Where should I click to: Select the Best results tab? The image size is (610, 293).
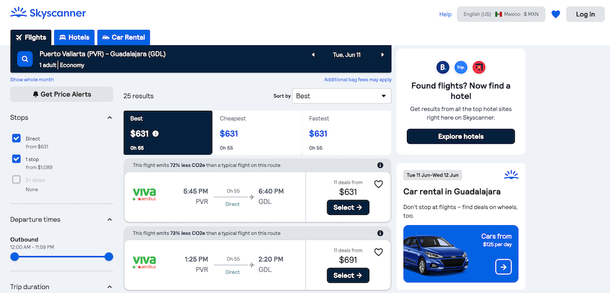pyautogui.click(x=168, y=133)
